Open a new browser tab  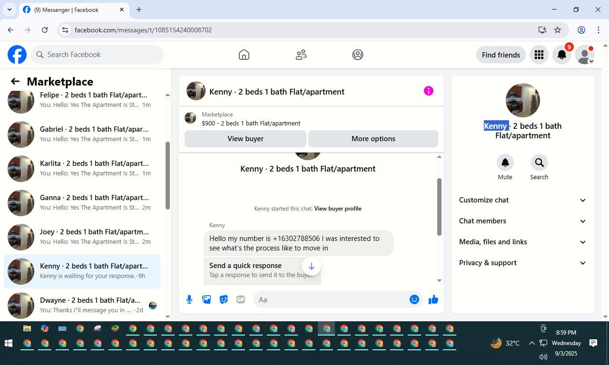(x=139, y=10)
